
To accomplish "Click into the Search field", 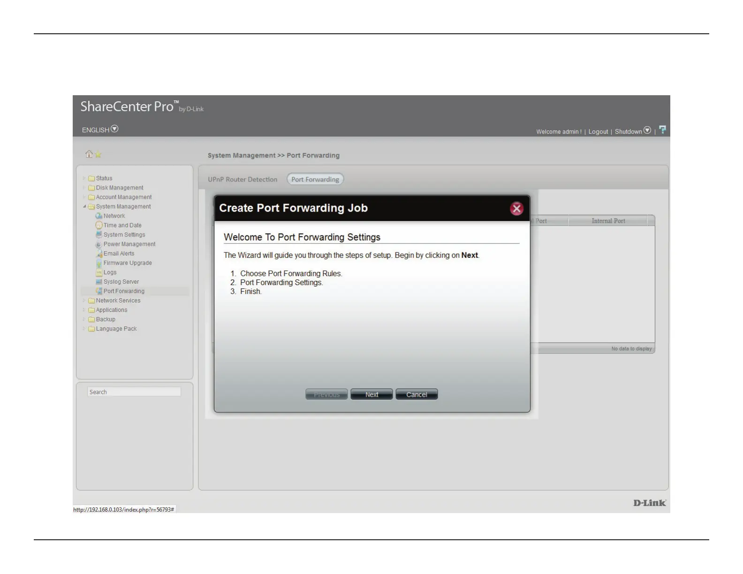I will click(134, 392).
